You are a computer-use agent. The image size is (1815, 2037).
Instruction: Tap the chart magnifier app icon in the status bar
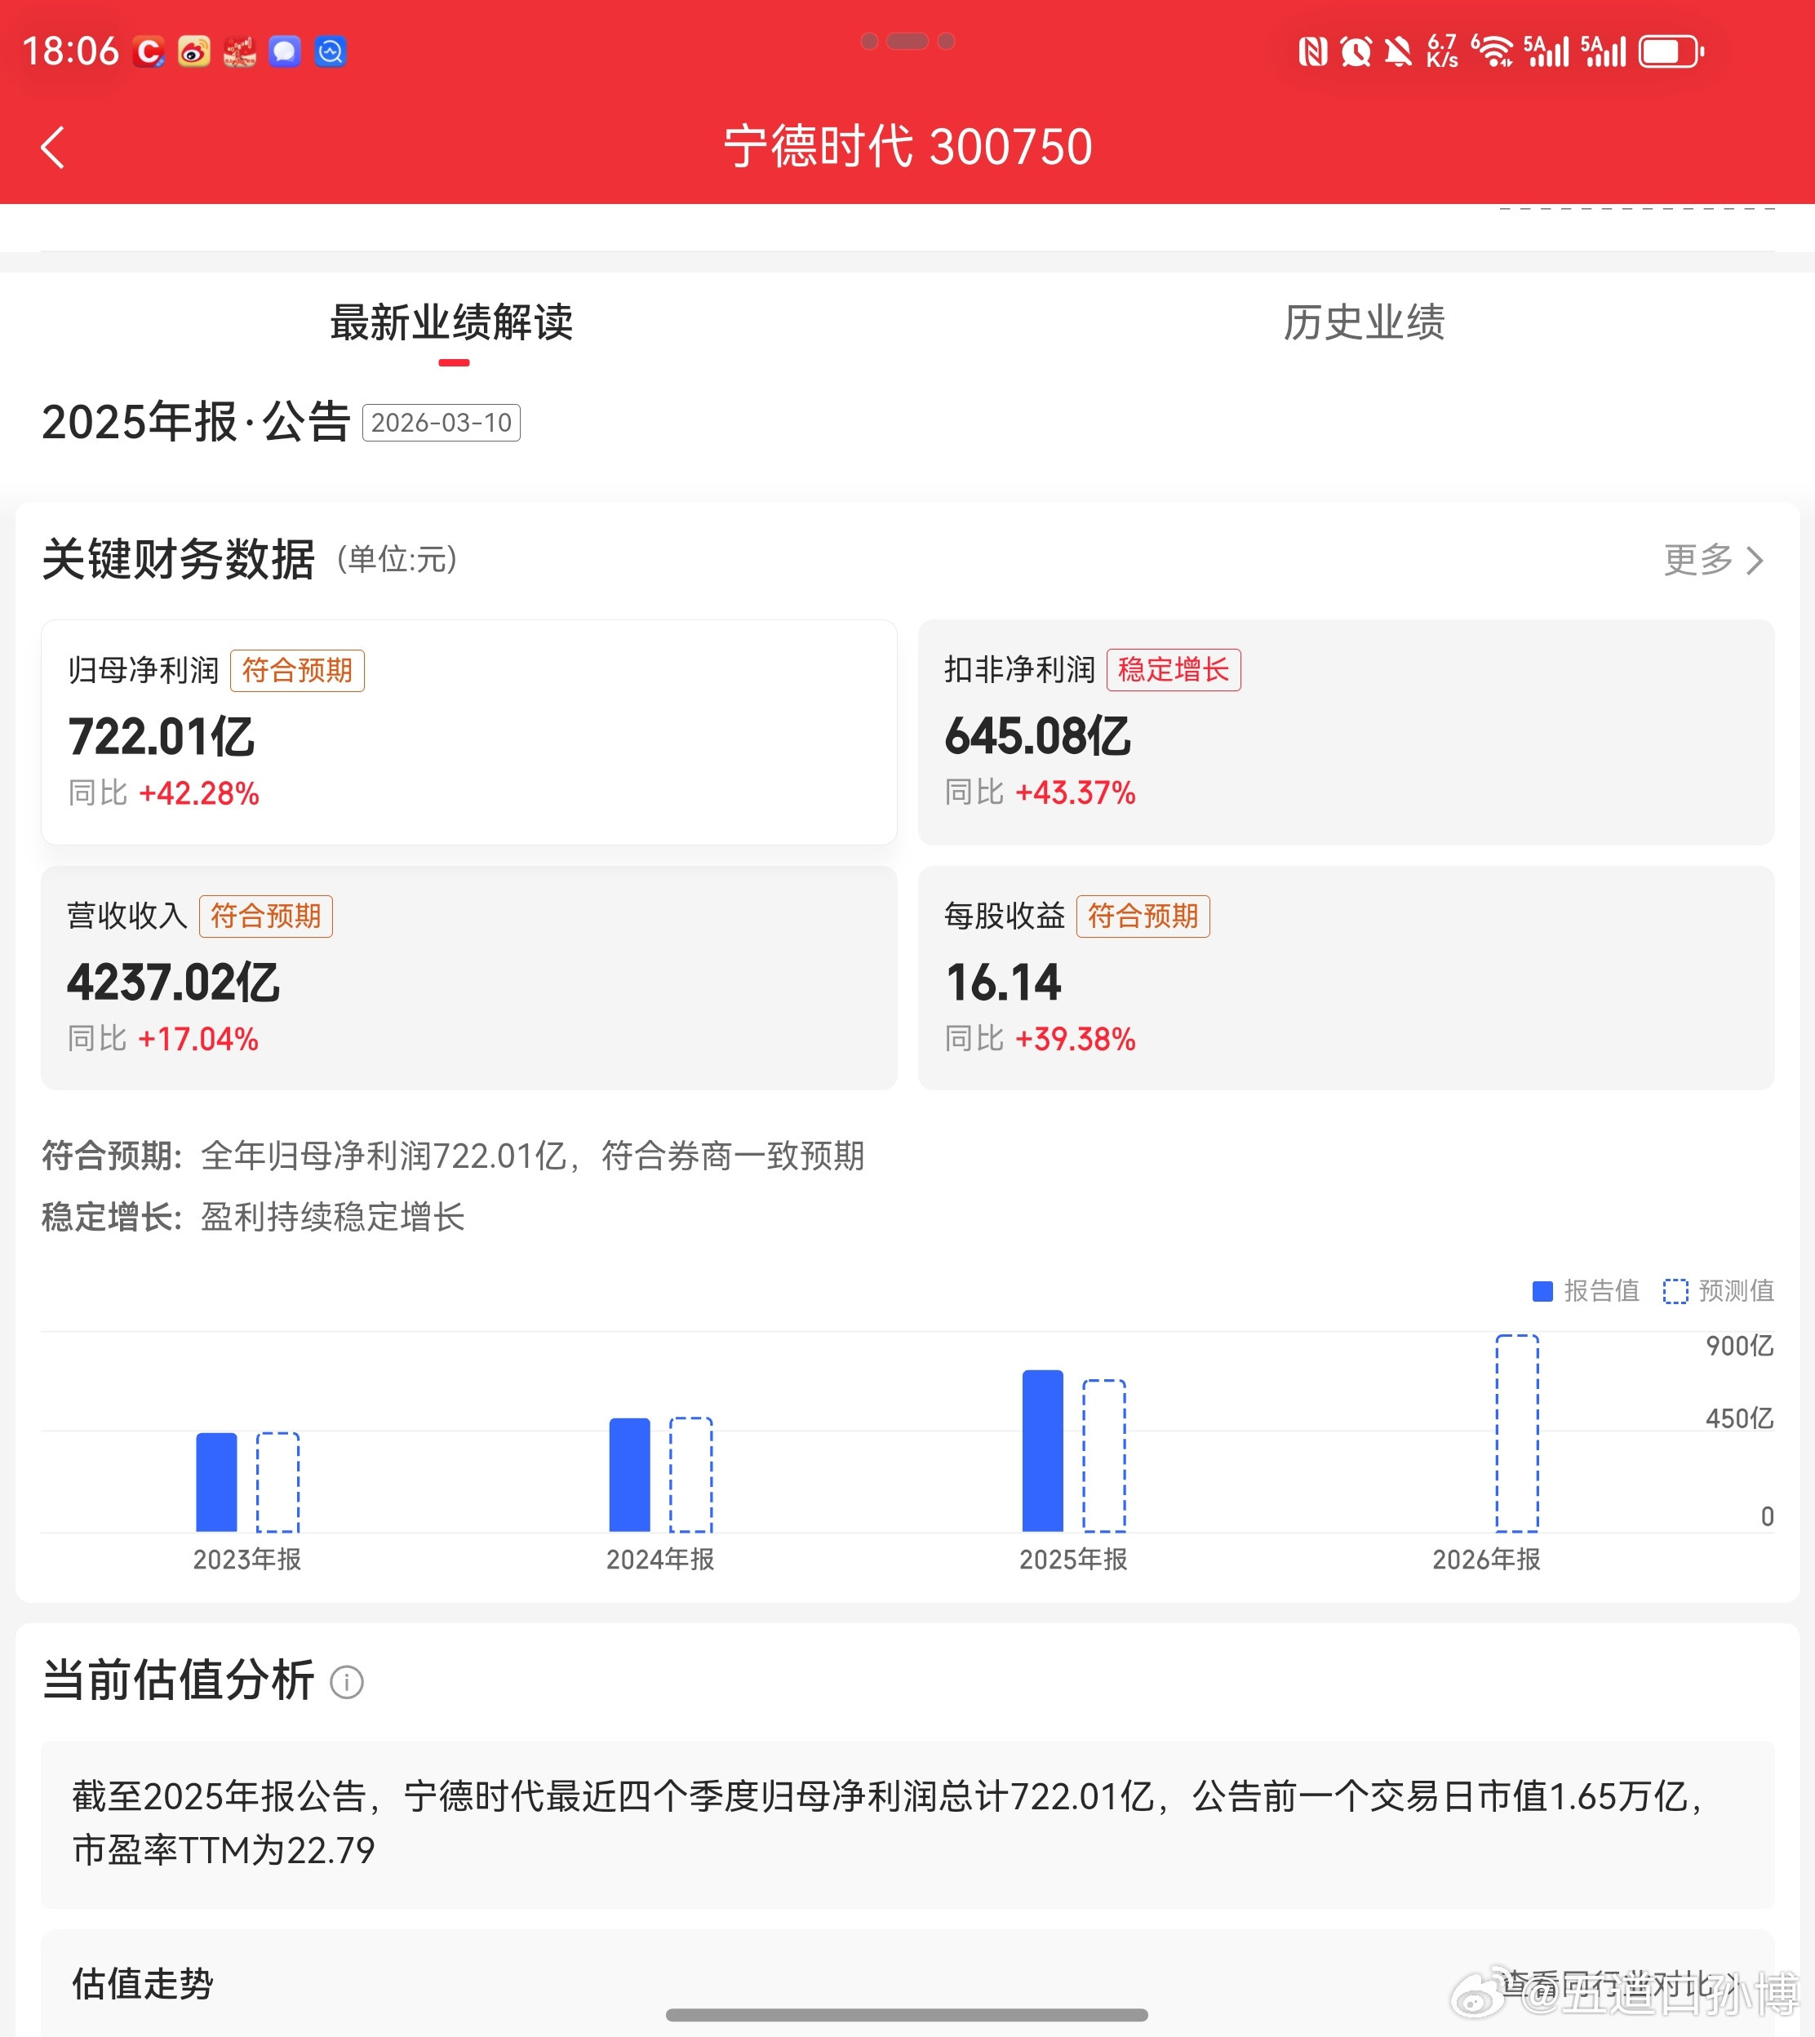[330, 52]
